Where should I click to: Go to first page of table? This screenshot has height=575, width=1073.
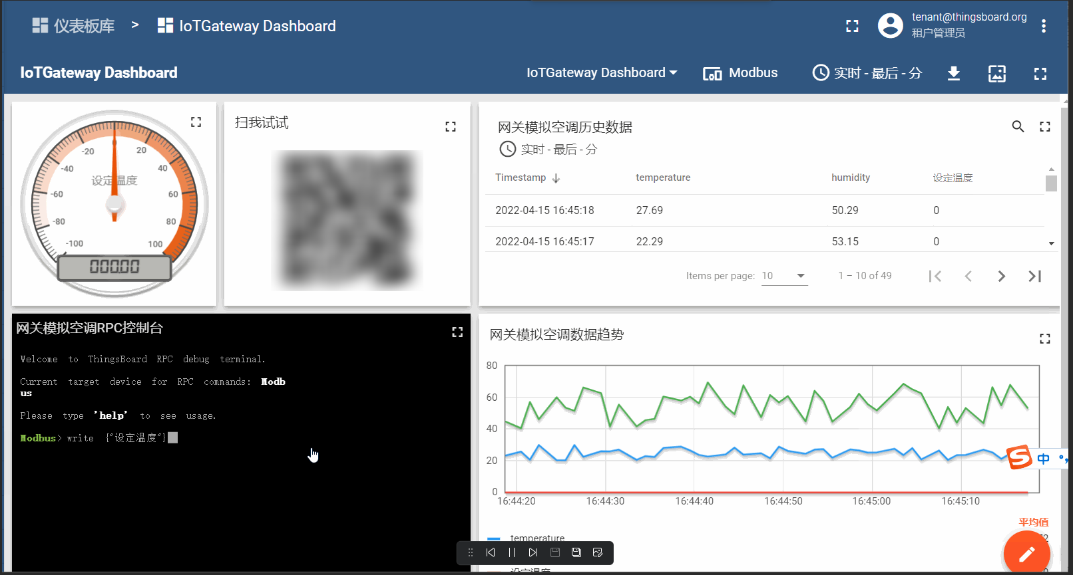(x=935, y=276)
